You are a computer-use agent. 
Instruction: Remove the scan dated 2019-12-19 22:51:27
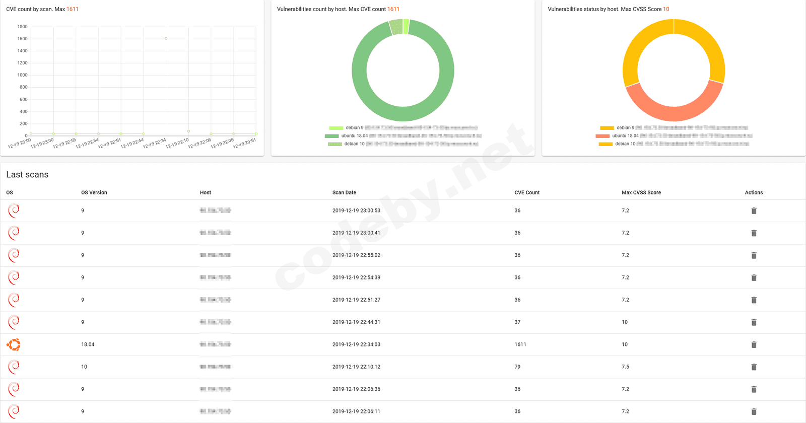(x=754, y=300)
